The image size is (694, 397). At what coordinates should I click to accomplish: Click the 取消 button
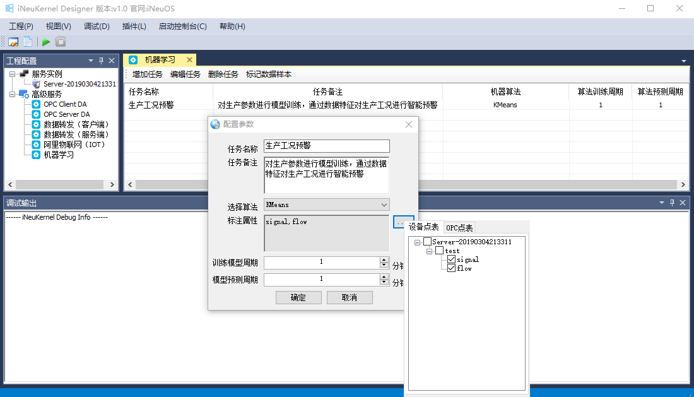(x=350, y=297)
